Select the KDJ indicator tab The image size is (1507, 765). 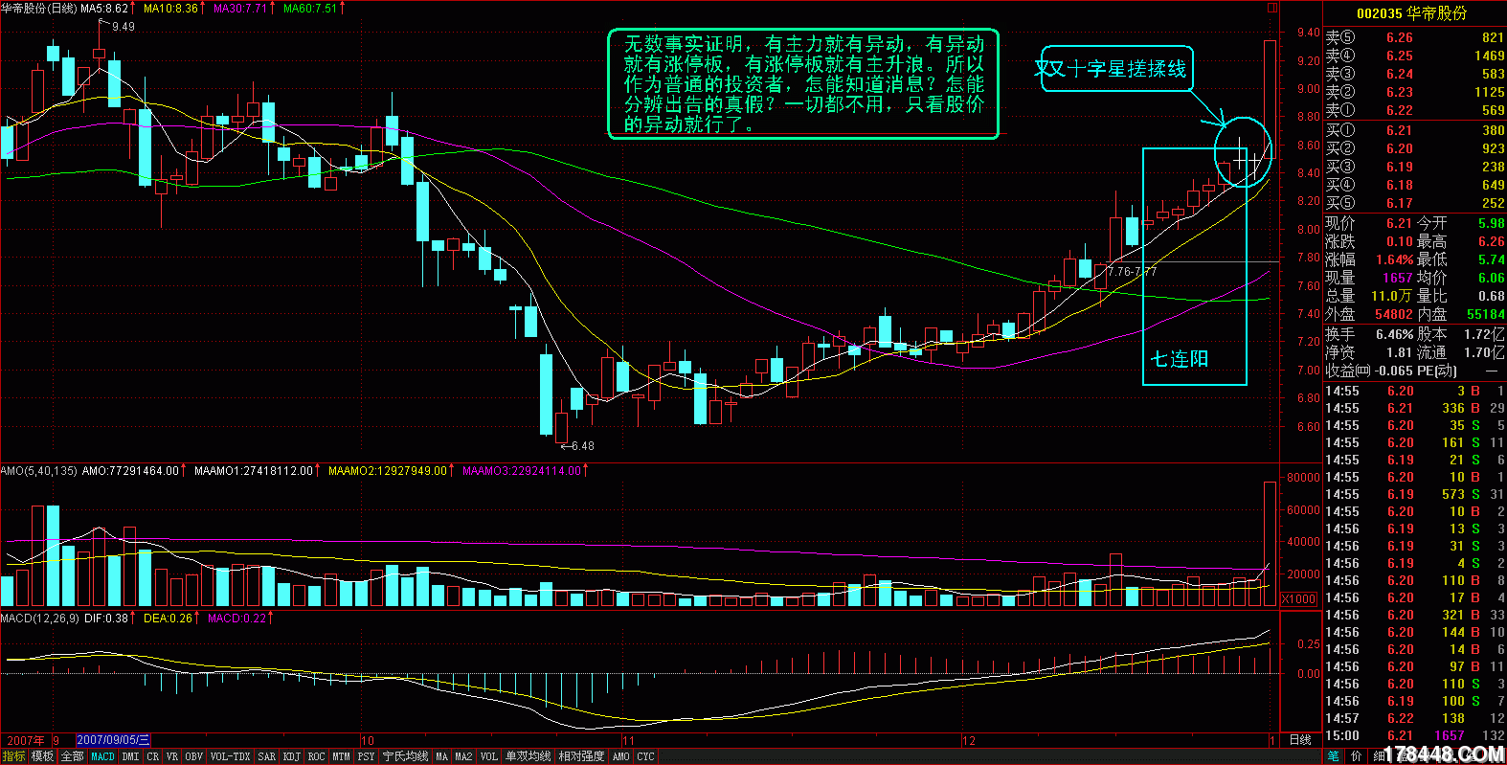click(291, 757)
